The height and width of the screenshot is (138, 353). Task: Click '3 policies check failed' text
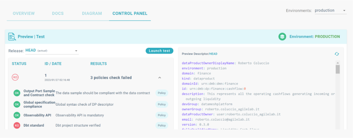(x=111, y=78)
